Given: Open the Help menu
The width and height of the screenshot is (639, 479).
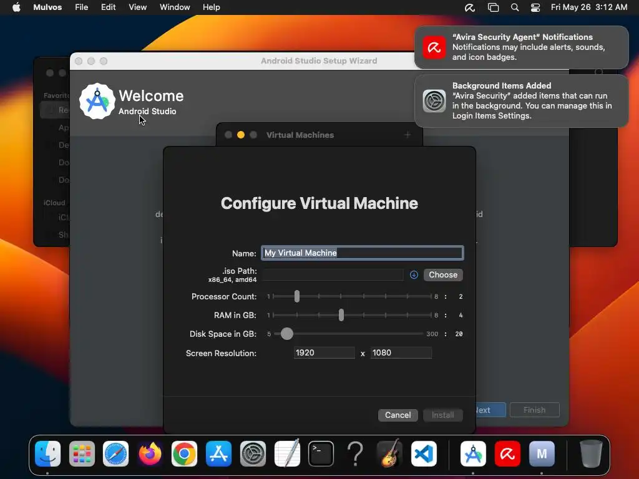Looking at the screenshot, I should click(211, 7).
